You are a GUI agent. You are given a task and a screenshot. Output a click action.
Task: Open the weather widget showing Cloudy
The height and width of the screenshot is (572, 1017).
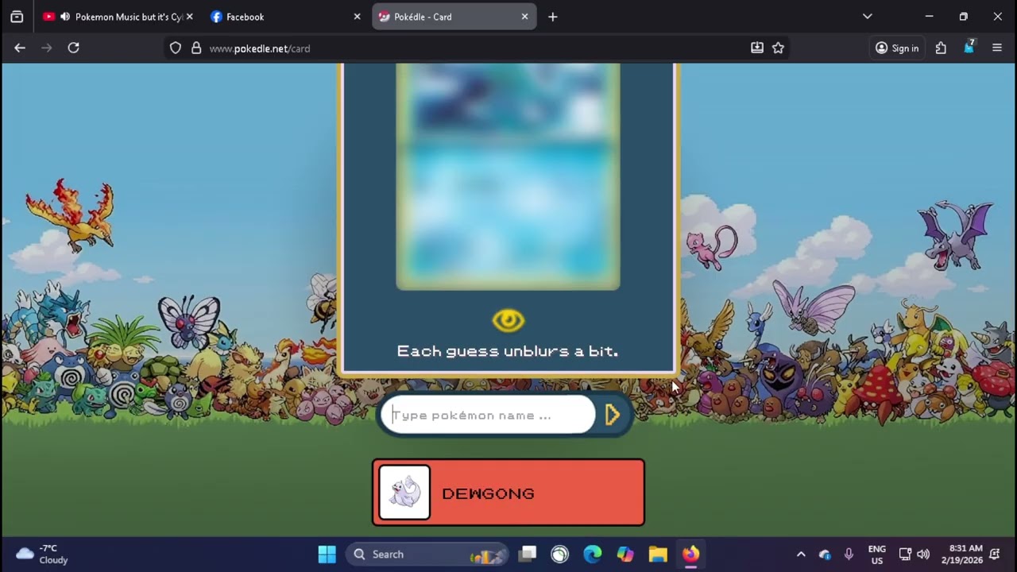point(44,555)
